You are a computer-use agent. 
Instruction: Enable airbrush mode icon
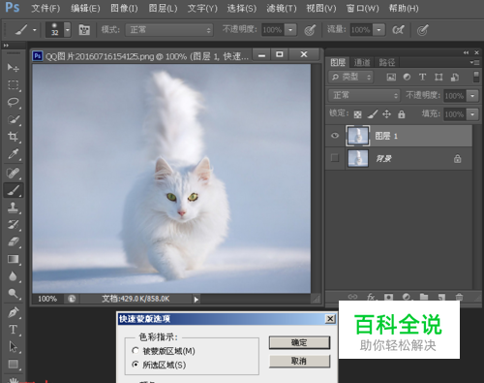point(398,30)
